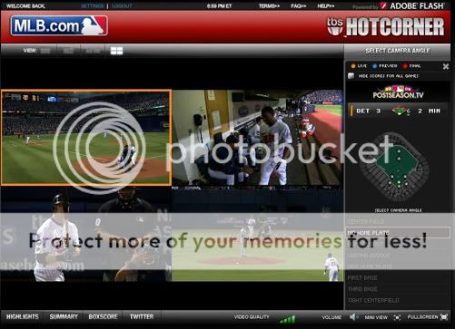The image size is (455, 329).
Task: Select the single-panel view layout icon
Action: [45, 51]
